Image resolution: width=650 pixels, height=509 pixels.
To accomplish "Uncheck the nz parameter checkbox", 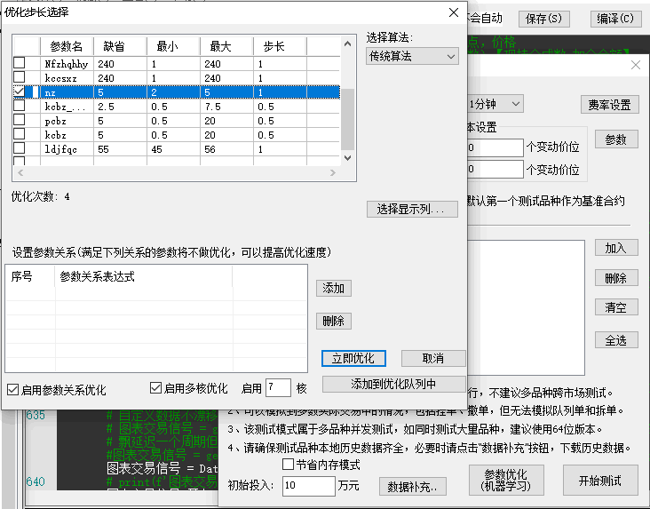I will [20, 91].
